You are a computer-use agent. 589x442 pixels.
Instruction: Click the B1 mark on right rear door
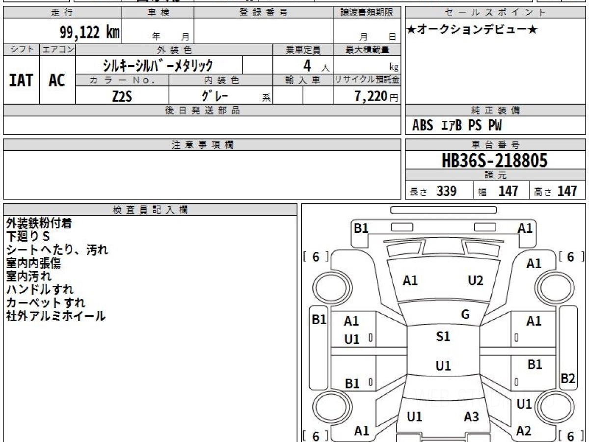tap(535, 364)
